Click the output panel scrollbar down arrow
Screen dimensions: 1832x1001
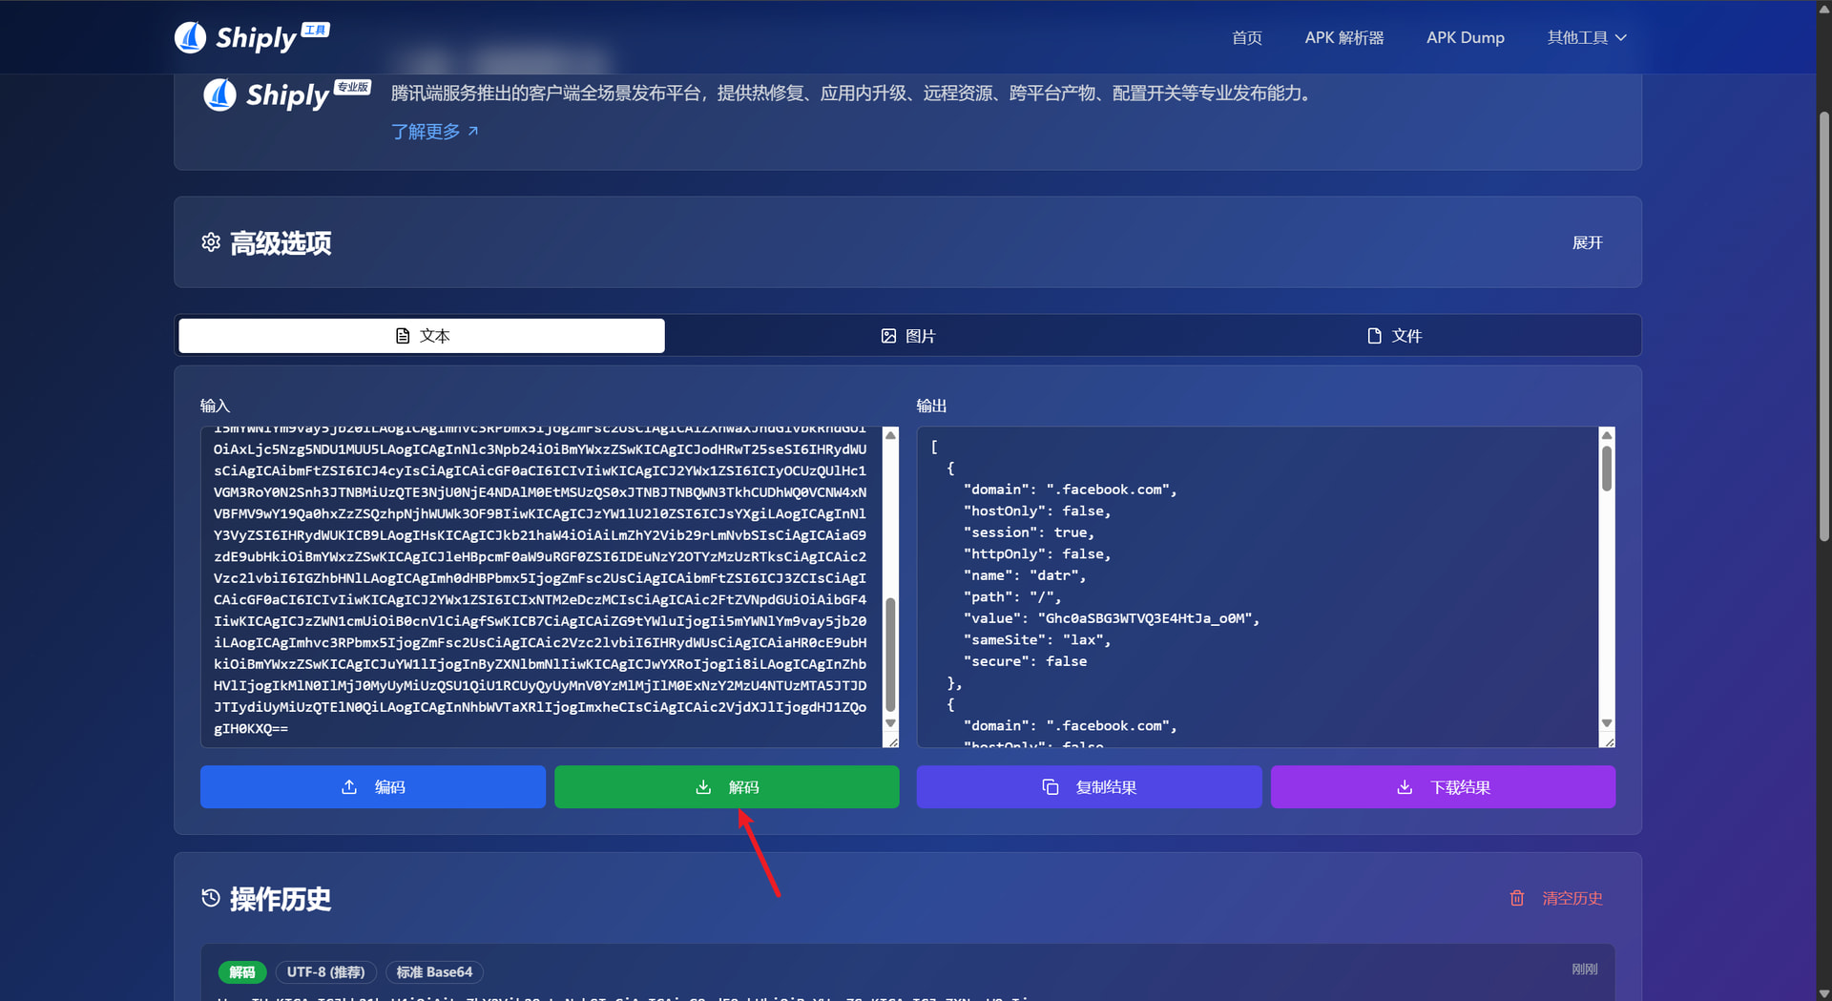[x=1607, y=723]
